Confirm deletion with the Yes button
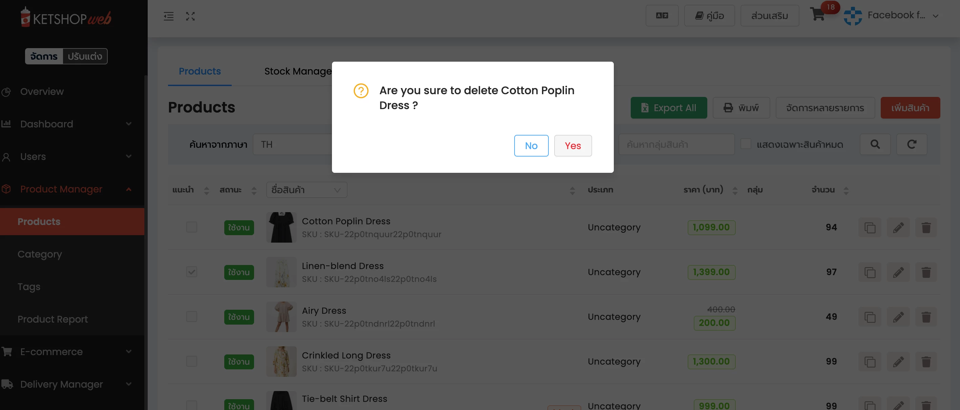960x410 pixels. tap(573, 146)
